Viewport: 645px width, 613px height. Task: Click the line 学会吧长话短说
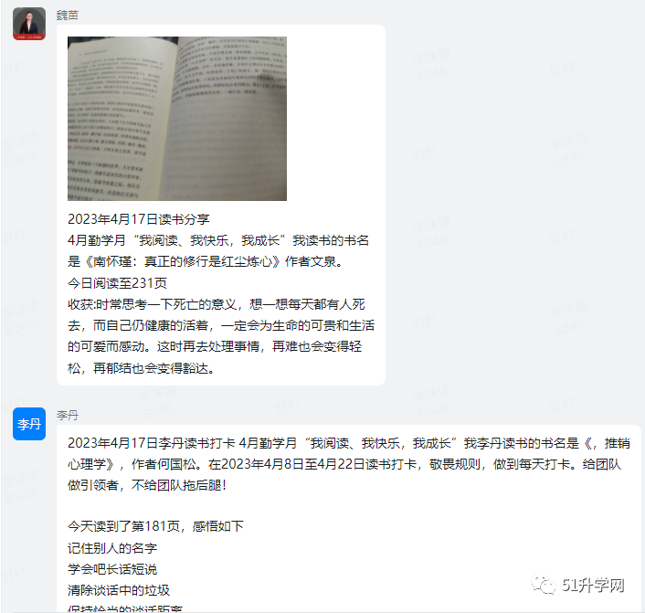point(112,569)
